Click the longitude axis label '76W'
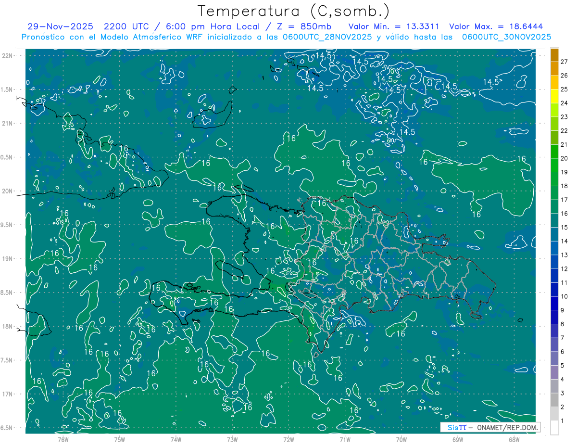Image resolution: width=577 pixels, height=446 pixels. (x=63, y=440)
